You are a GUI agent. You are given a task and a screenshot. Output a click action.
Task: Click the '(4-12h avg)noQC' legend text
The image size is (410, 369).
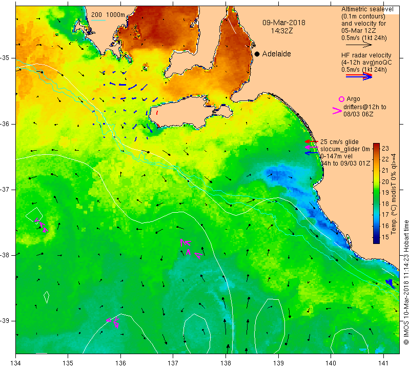(366, 63)
